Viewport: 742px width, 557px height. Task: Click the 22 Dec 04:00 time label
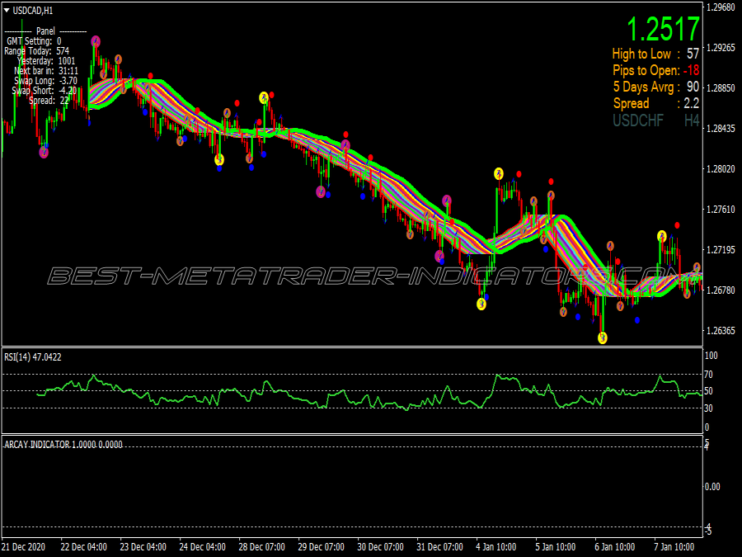click(x=84, y=547)
